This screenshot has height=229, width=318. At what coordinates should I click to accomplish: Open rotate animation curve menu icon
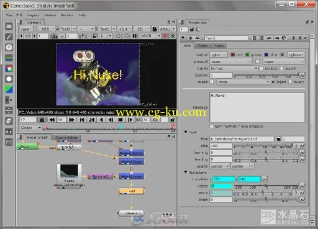point(302,186)
